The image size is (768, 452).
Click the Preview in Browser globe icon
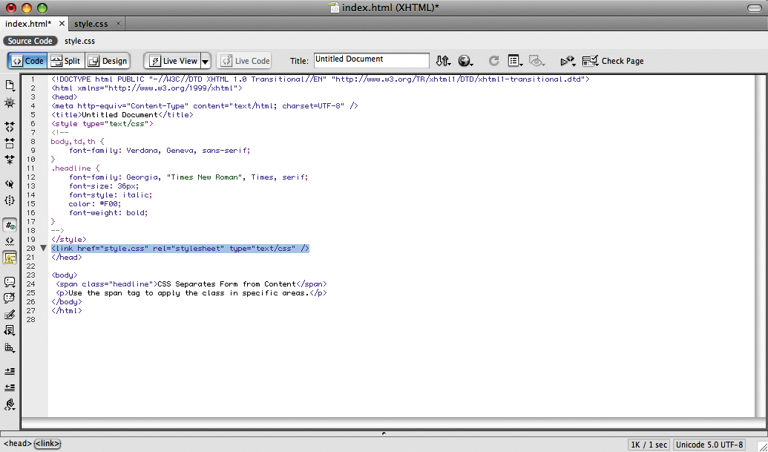coord(464,59)
